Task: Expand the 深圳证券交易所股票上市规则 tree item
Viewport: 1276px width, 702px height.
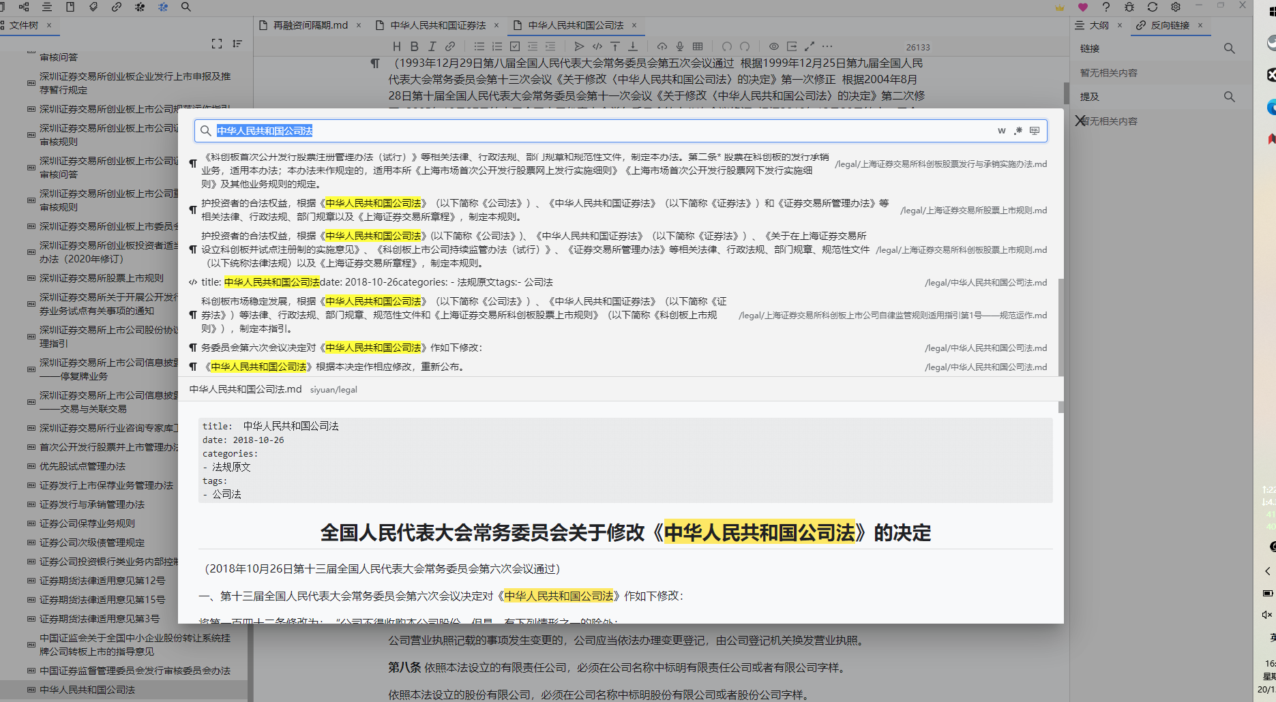Action: [31, 278]
